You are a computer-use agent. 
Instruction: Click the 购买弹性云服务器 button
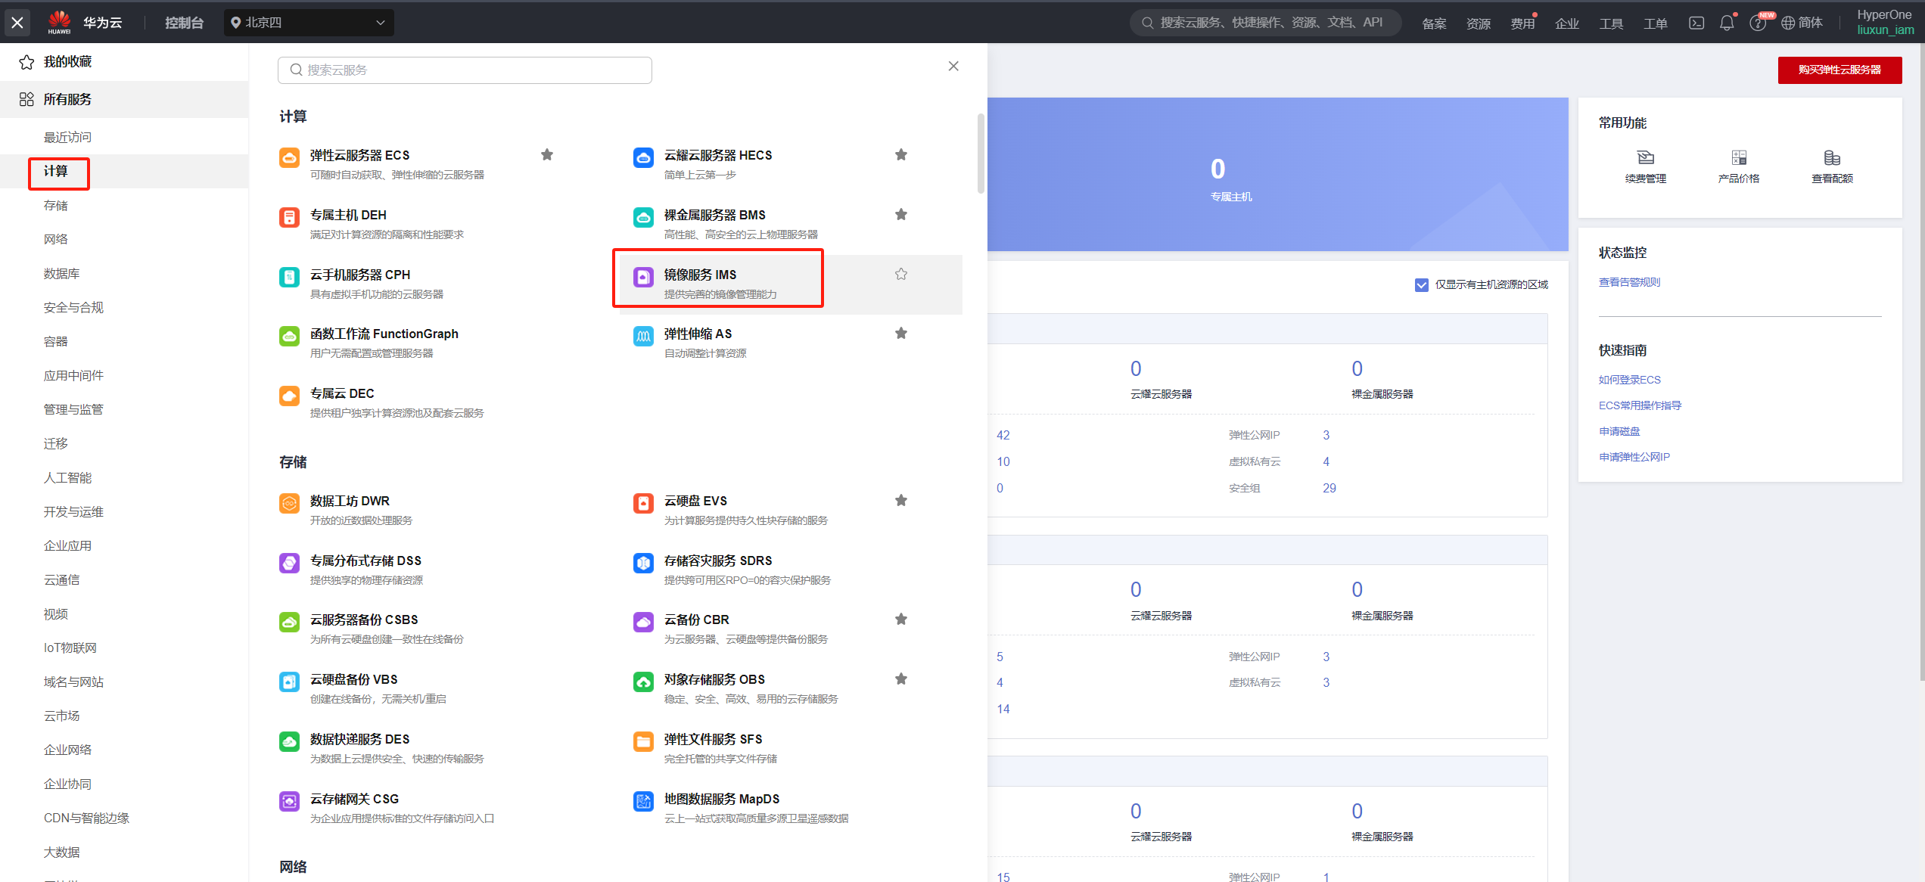1839,70
